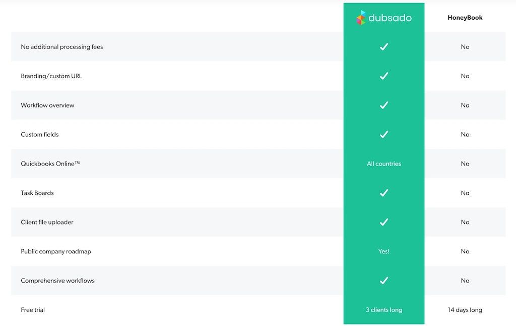516x326 pixels.
Task: Click HoneyBook's 'No' for Custom fields
Action: [x=465, y=135]
